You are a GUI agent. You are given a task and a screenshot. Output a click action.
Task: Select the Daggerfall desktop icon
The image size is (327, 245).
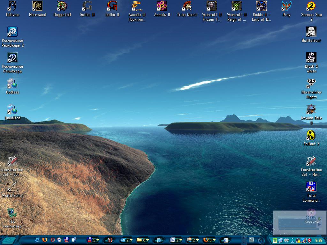(62, 9)
